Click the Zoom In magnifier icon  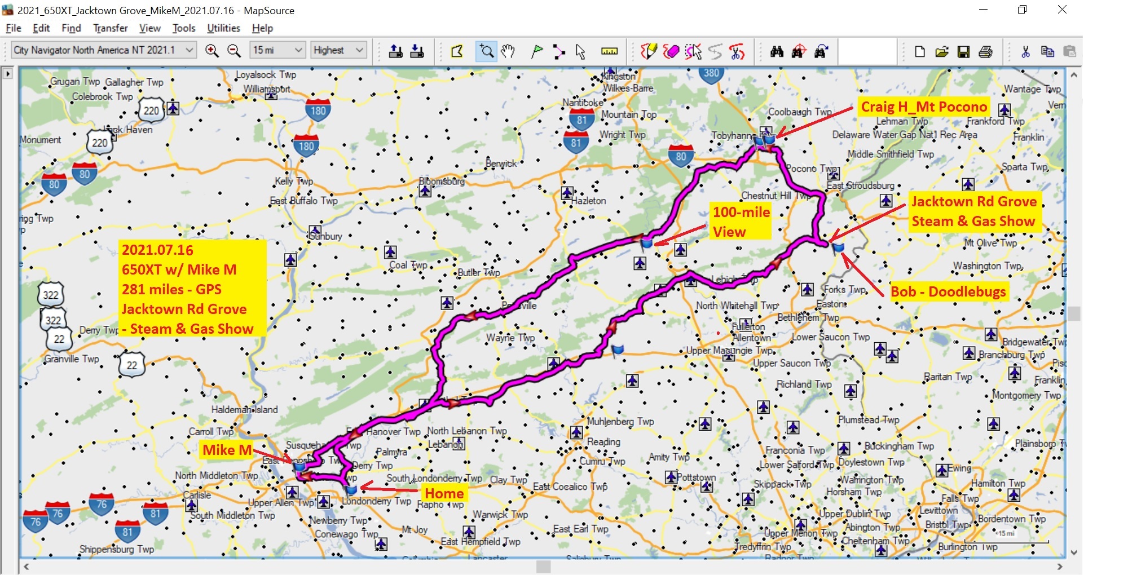pyautogui.click(x=212, y=51)
